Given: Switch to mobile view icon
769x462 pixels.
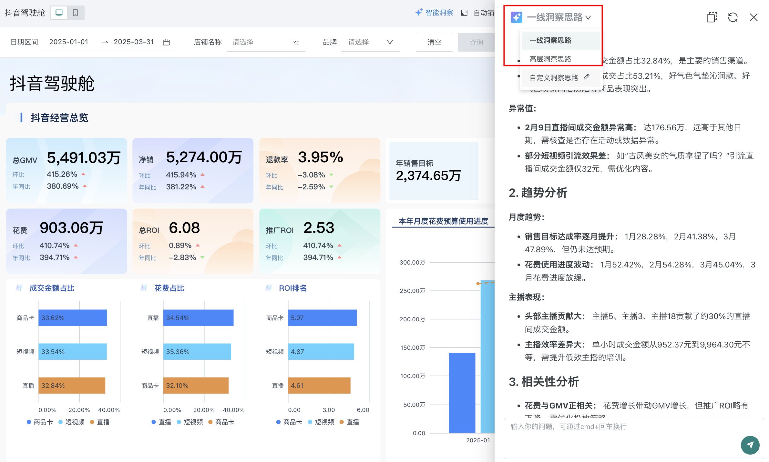Looking at the screenshot, I should tap(76, 13).
